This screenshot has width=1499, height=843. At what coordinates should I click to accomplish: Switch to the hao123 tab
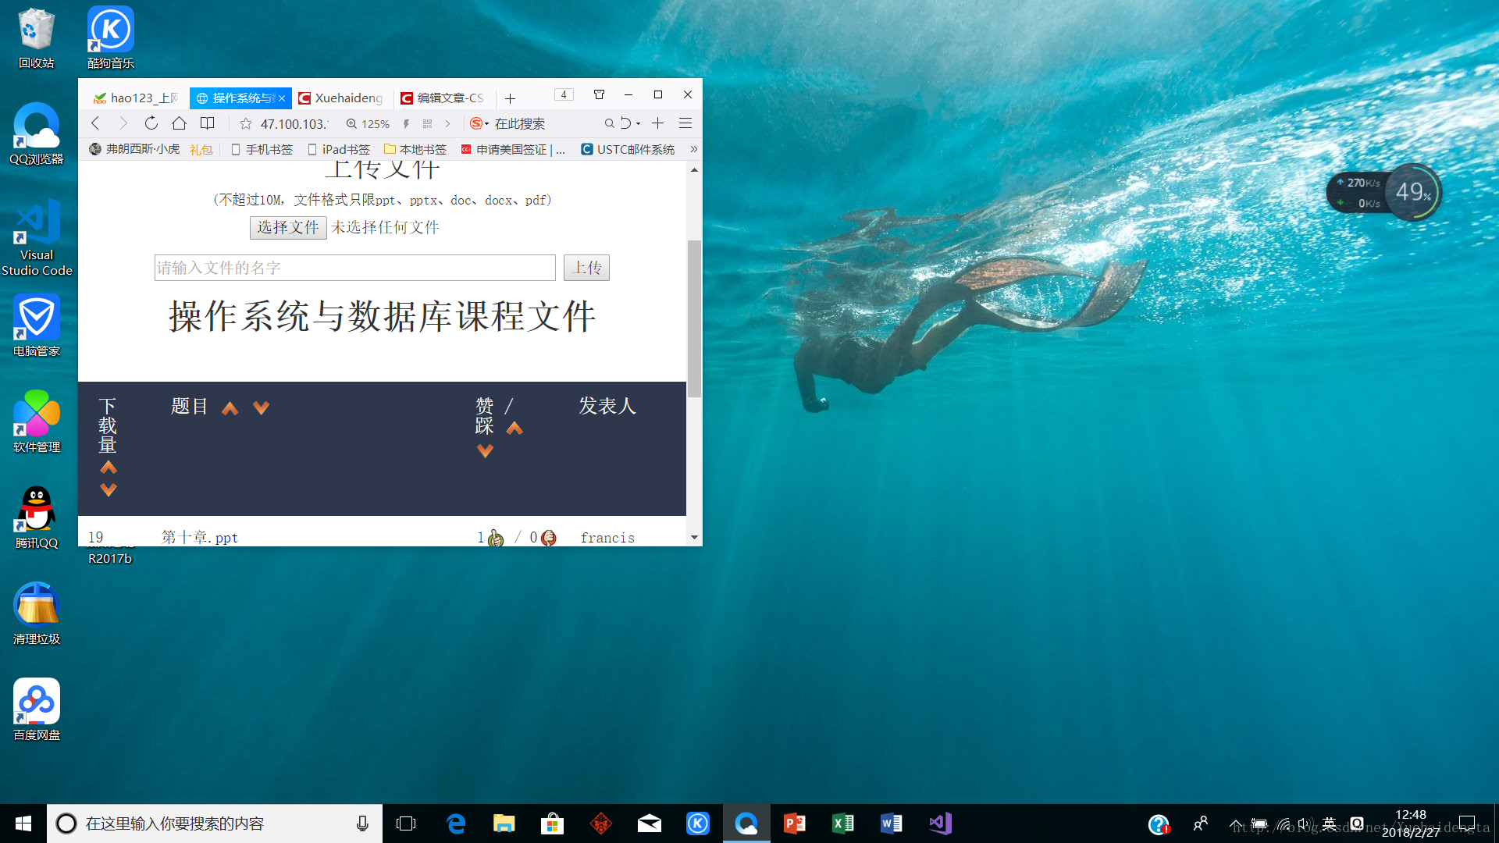(136, 98)
